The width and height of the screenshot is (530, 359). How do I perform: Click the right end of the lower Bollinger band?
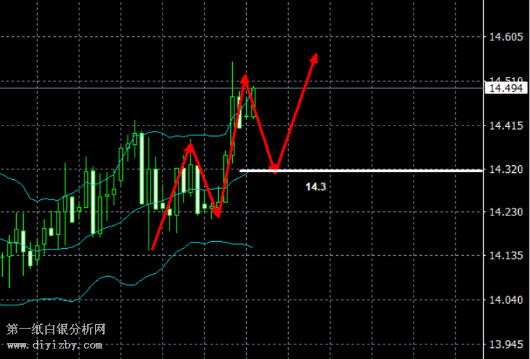pyautogui.click(x=251, y=246)
